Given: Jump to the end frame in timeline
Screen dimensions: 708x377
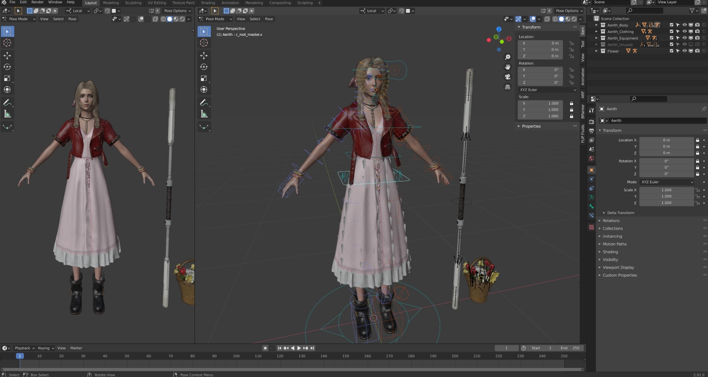Looking at the screenshot, I should coord(312,348).
